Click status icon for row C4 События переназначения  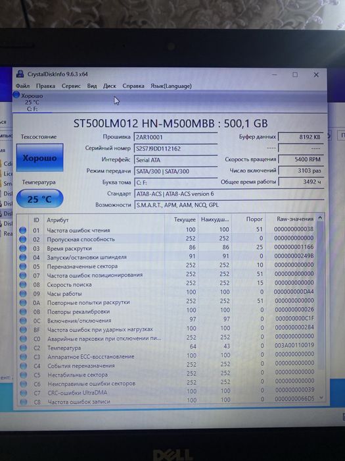coord(24,366)
